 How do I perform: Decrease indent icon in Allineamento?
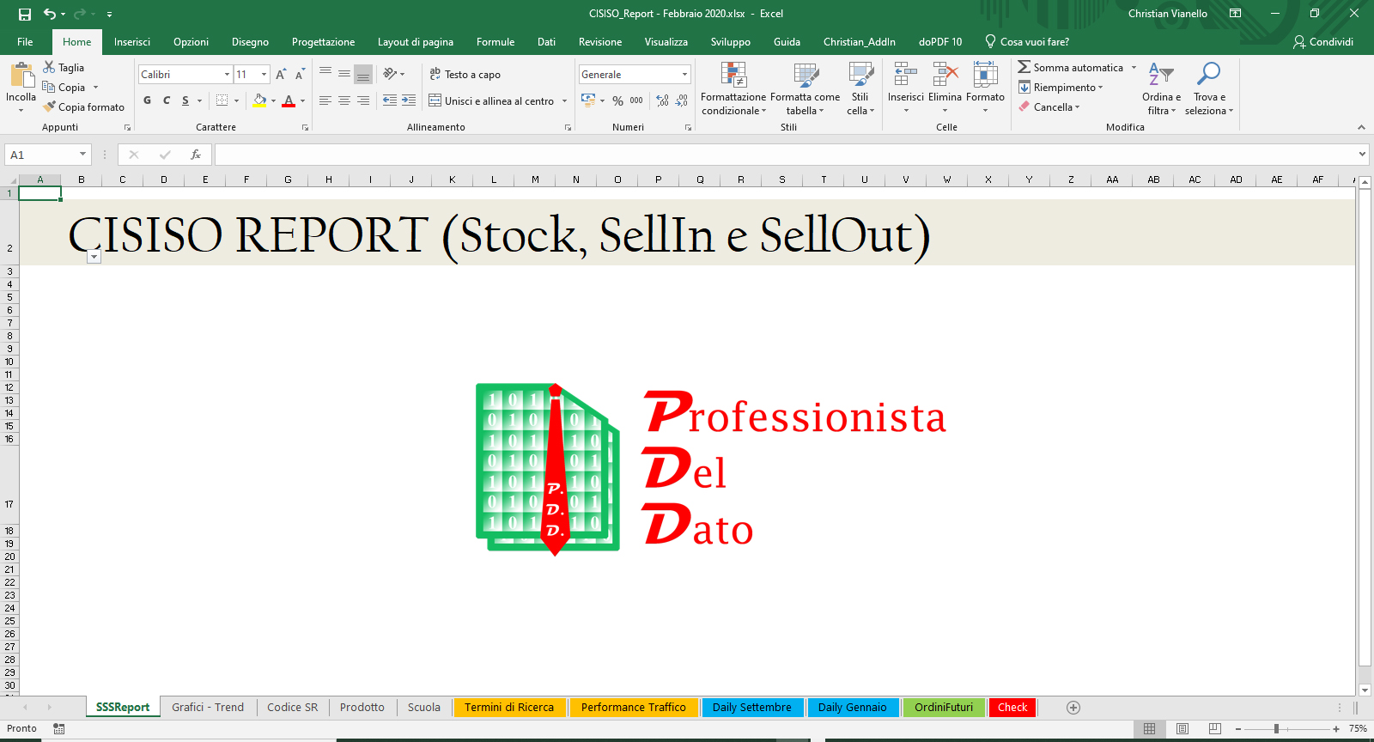[x=390, y=100]
